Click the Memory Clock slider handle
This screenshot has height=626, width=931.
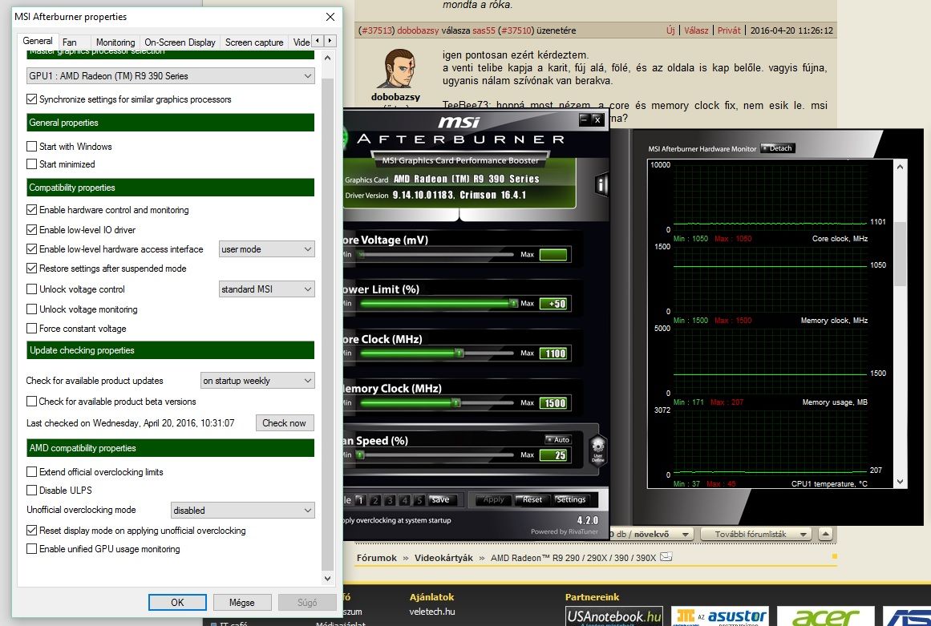click(x=456, y=403)
